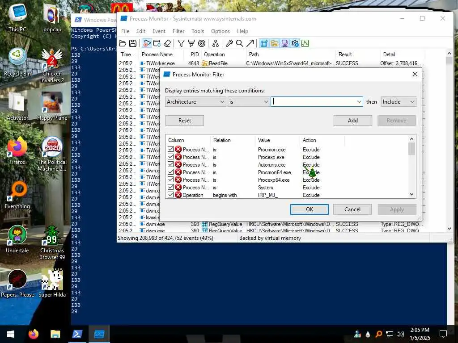Open the Options menu
The width and height of the screenshot is (458, 343).
[220, 31]
